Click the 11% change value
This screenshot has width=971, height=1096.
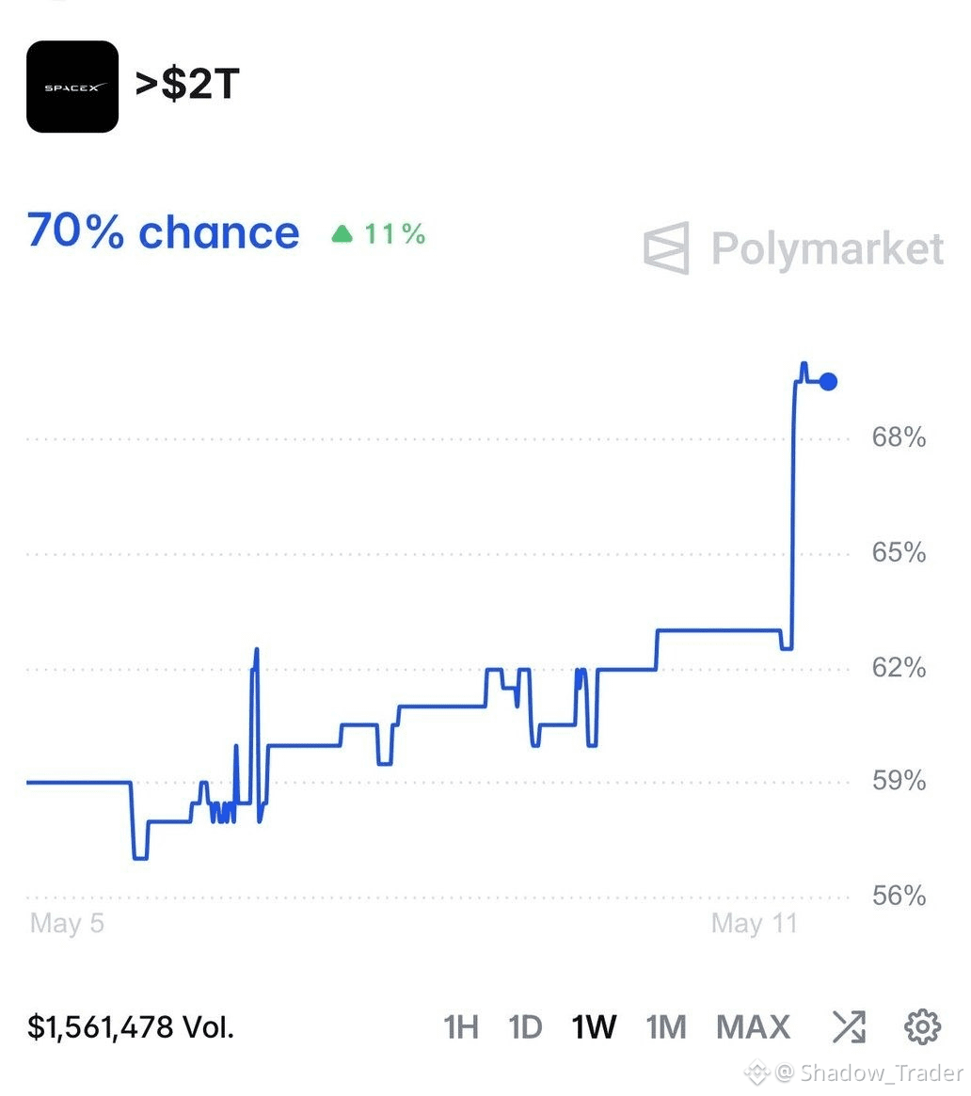pyautogui.click(x=394, y=234)
